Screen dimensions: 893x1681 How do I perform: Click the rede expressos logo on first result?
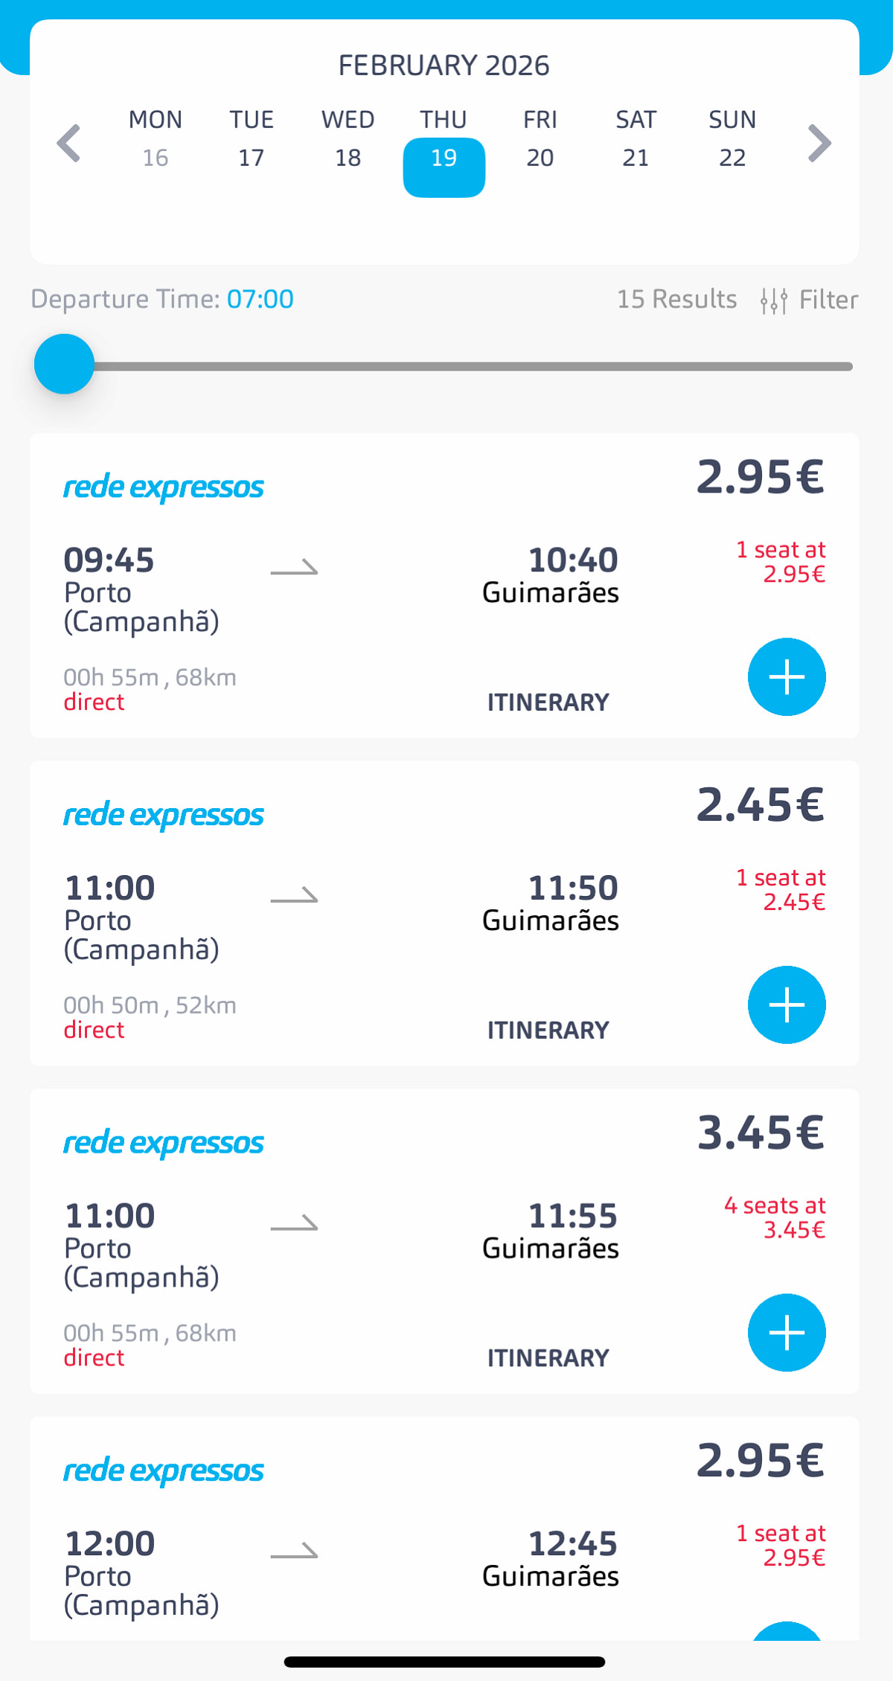pos(164,487)
